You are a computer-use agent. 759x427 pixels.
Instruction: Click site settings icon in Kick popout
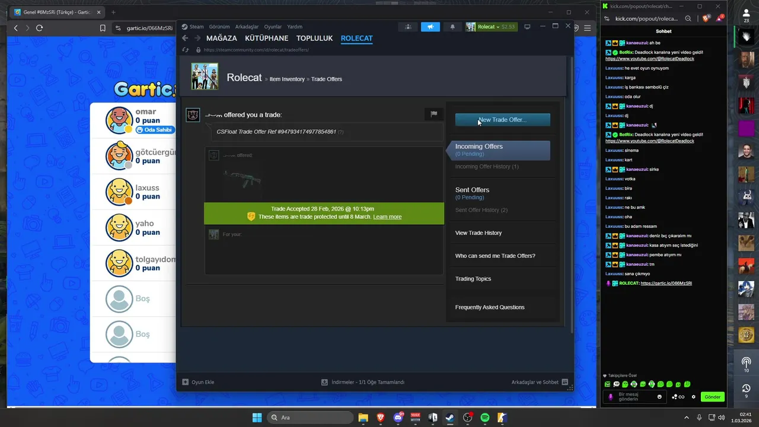coord(607,18)
